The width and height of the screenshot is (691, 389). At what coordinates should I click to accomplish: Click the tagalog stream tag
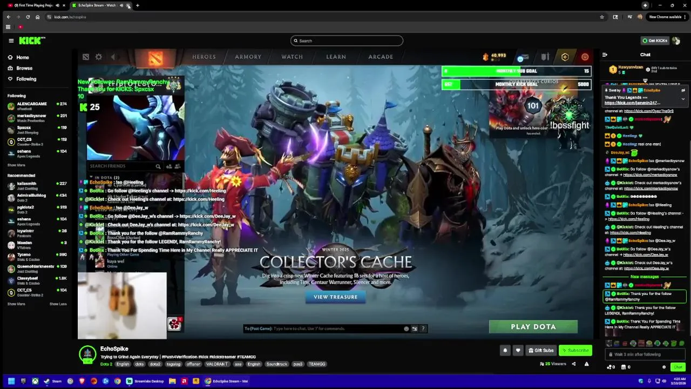pyautogui.click(x=173, y=364)
